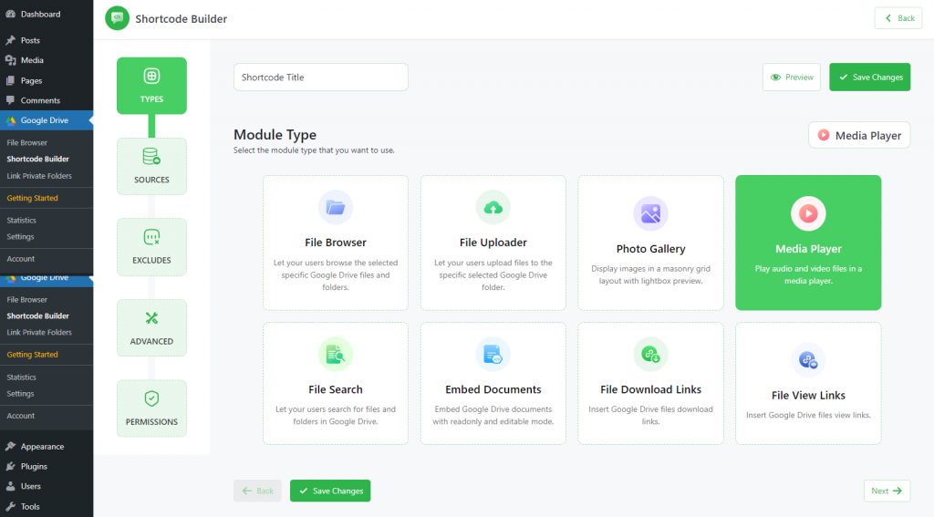The height and width of the screenshot is (517, 934).
Task: Open the Plugins plug icon
Action: (x=10, y=466)
